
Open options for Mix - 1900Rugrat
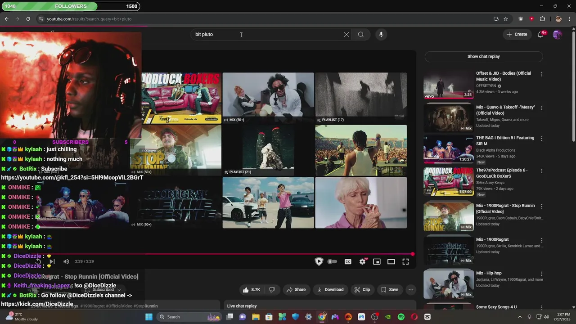click(x=542, y=240)
